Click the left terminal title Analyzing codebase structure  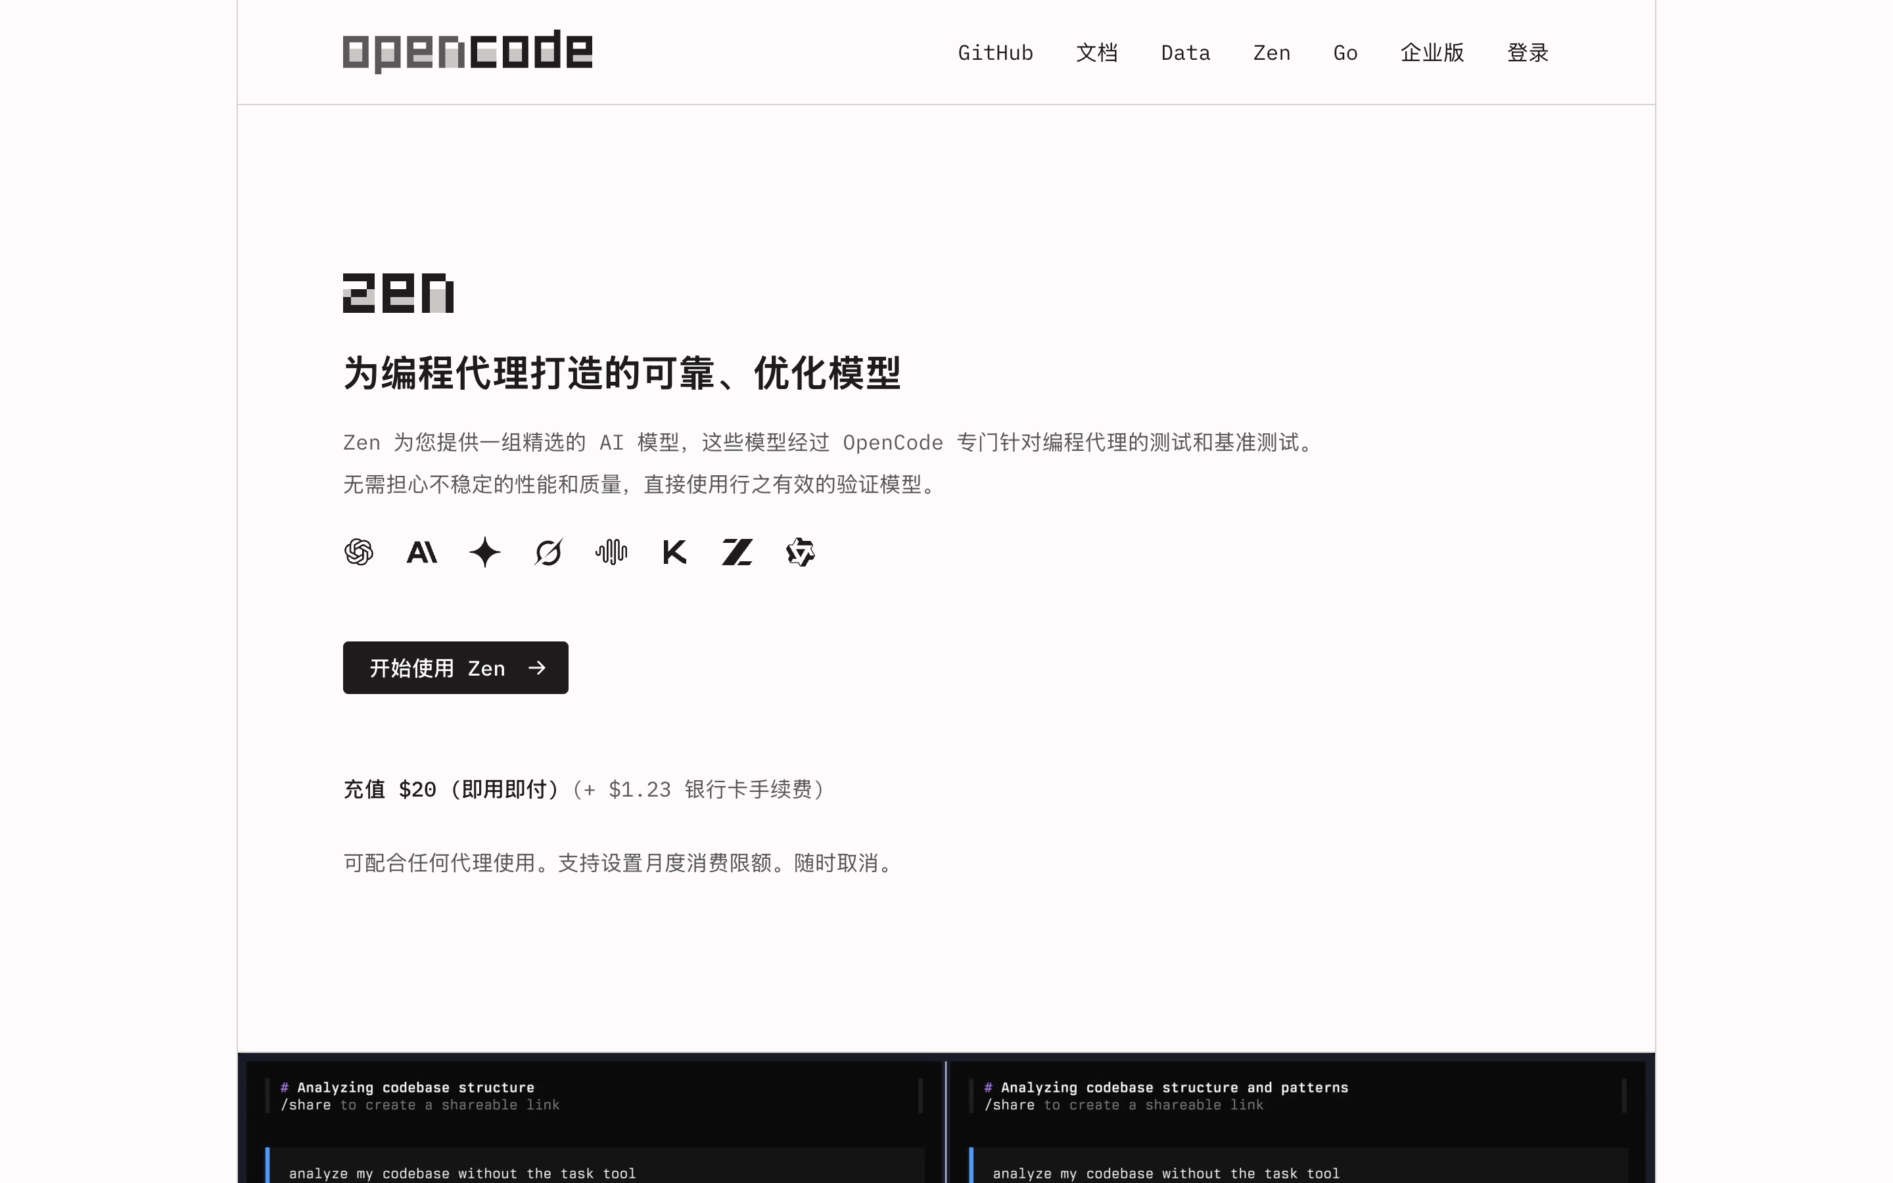408,1087
